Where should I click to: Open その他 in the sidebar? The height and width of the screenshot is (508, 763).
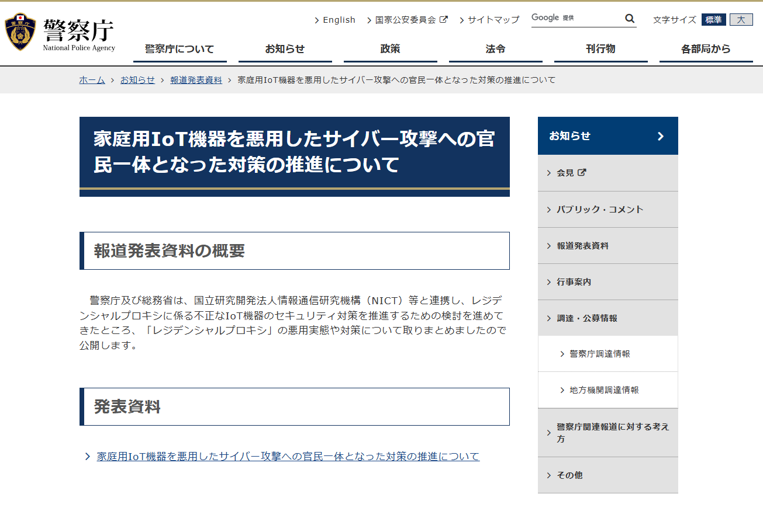(608, 475)
